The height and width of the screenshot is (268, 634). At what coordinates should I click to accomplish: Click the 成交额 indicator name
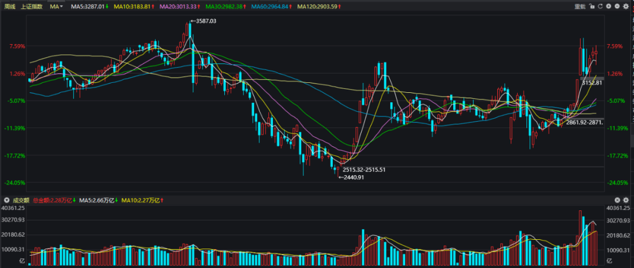pos(21,200)
